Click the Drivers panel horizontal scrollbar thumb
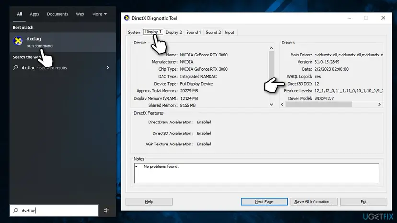 pyautogui.click(x=319, y=104)
